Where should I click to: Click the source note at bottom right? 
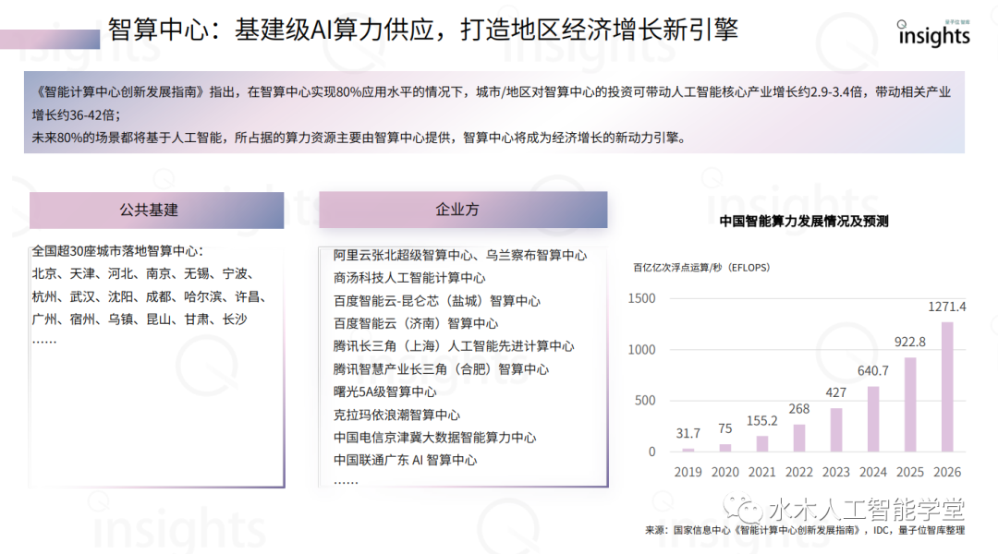805,531
